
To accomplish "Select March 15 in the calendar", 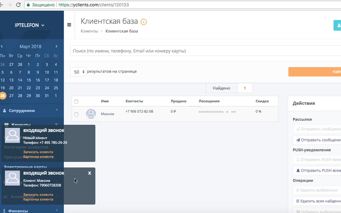I will [x=29, y=80].
